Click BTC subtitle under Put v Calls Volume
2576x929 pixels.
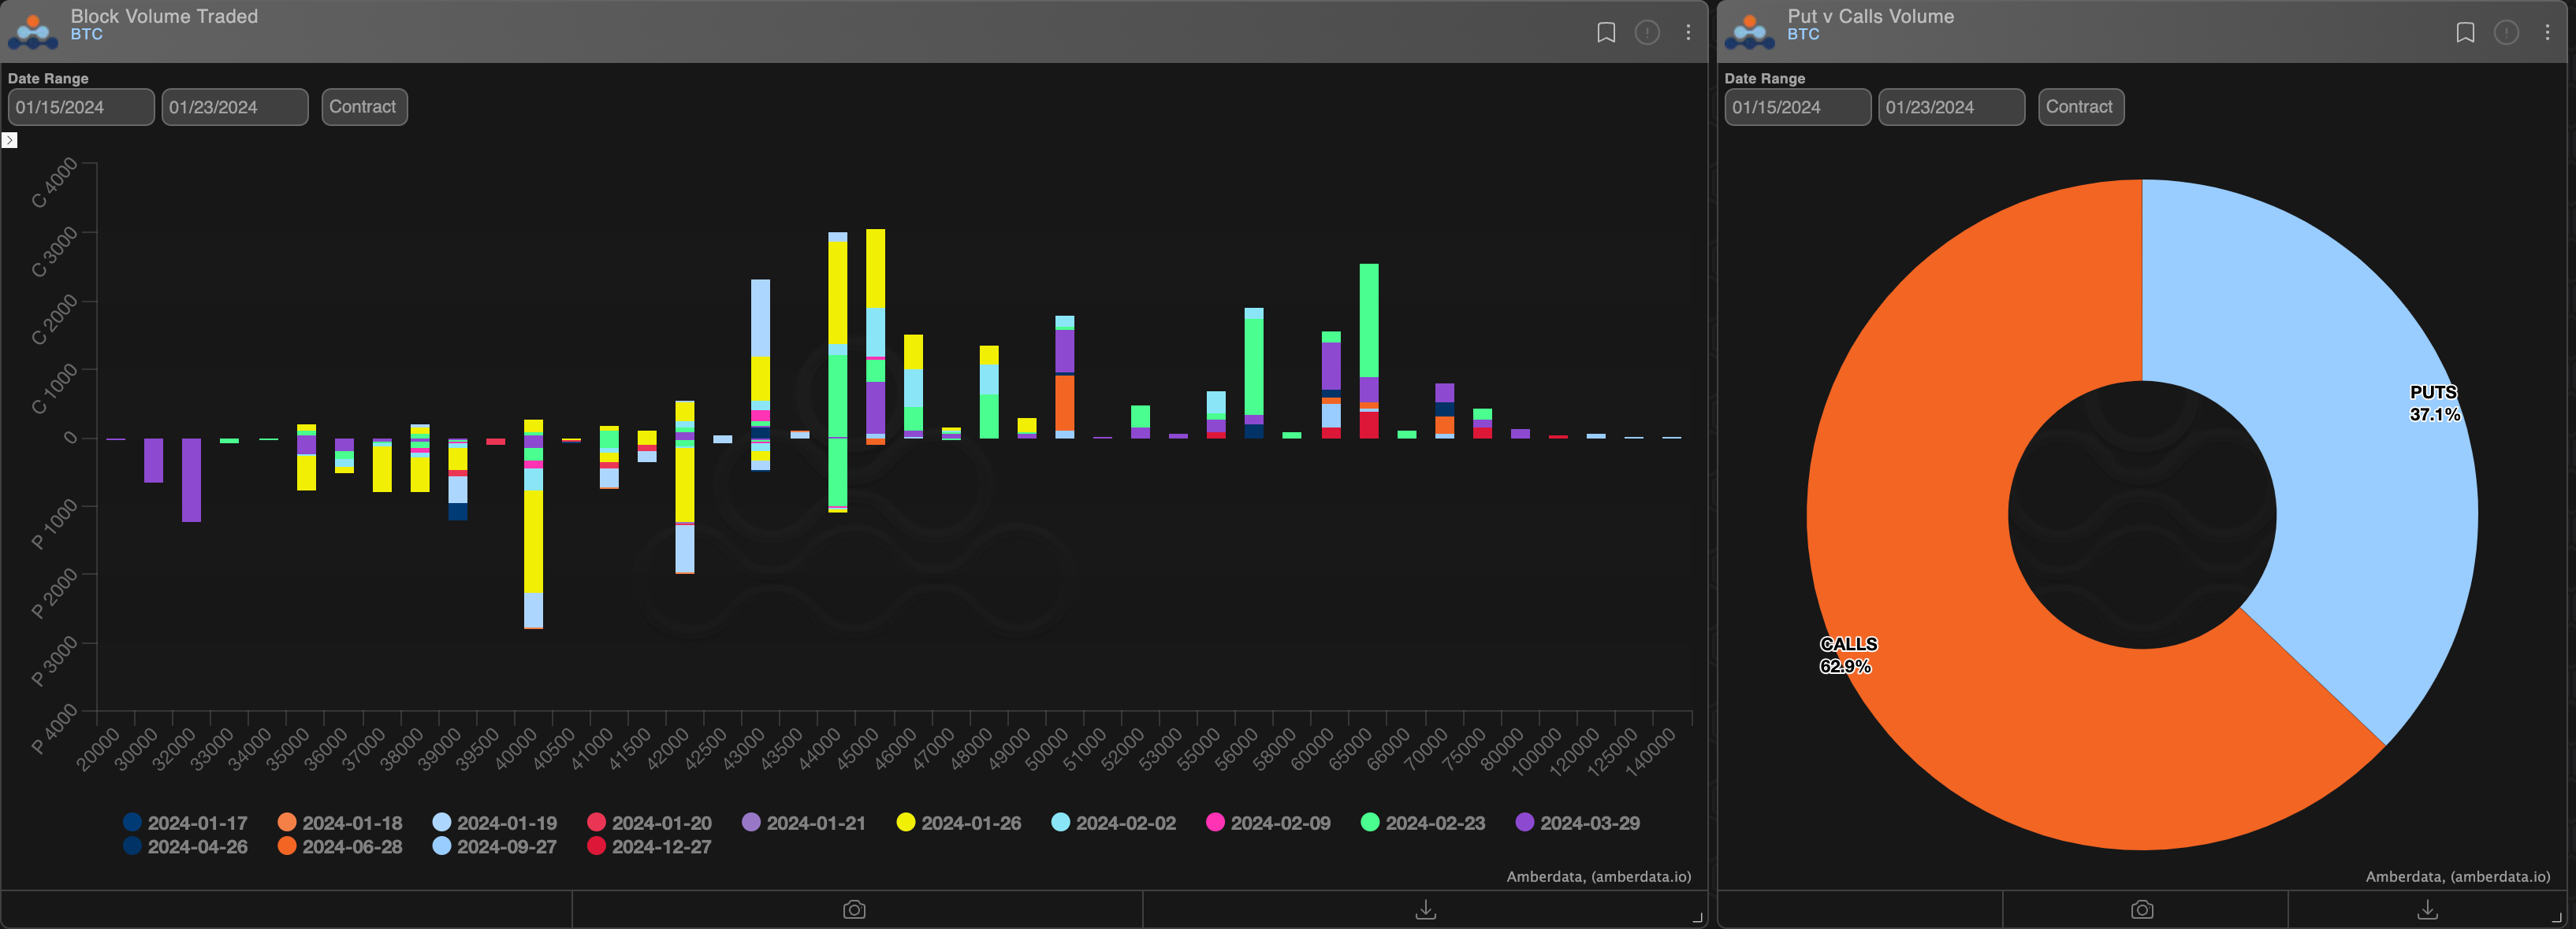click(1803, 34)
